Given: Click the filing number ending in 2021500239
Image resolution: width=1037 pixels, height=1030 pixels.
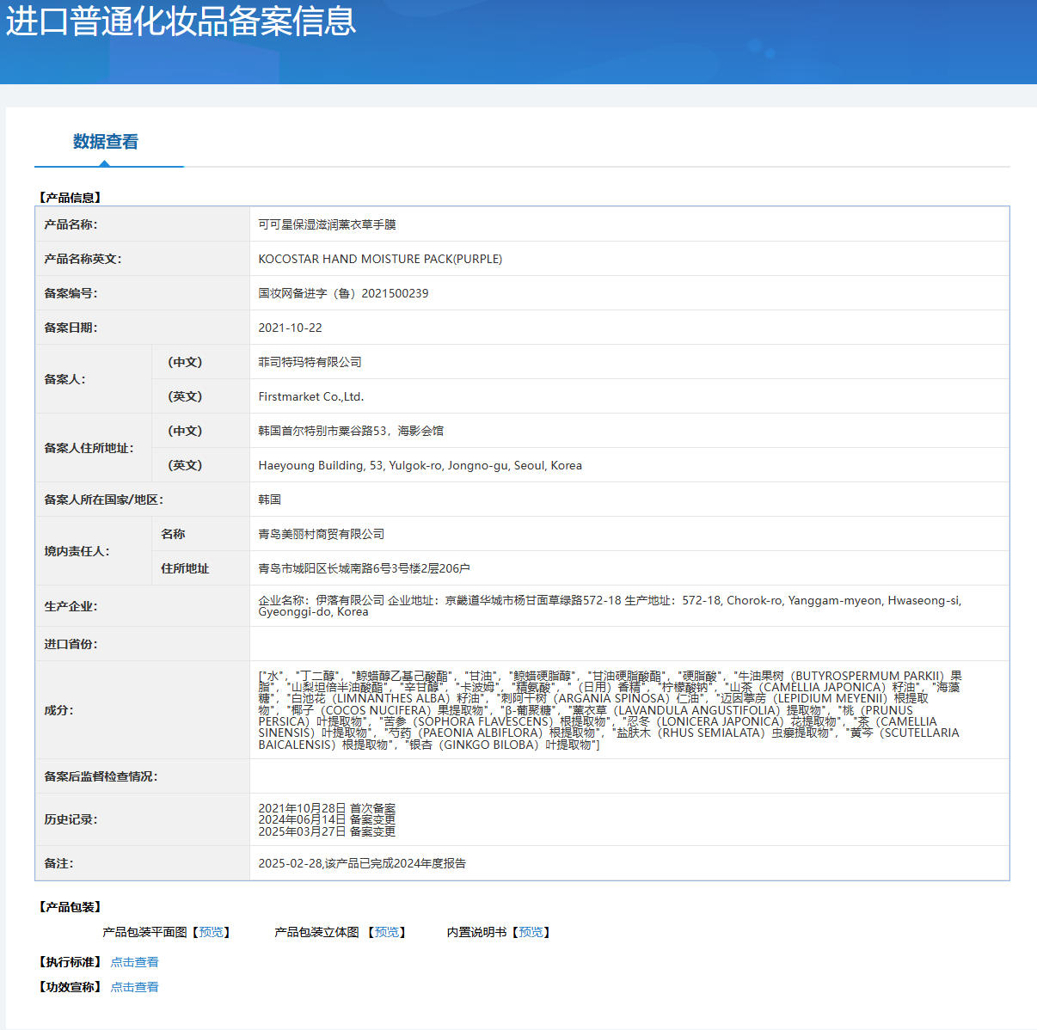Looking at the screenshot, I should pyautogui.click(x=343, y=293).
